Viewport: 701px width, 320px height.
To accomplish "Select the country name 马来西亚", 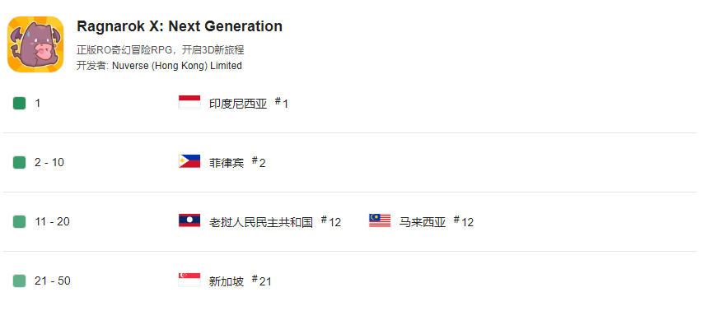I will (x=423, y=222).
